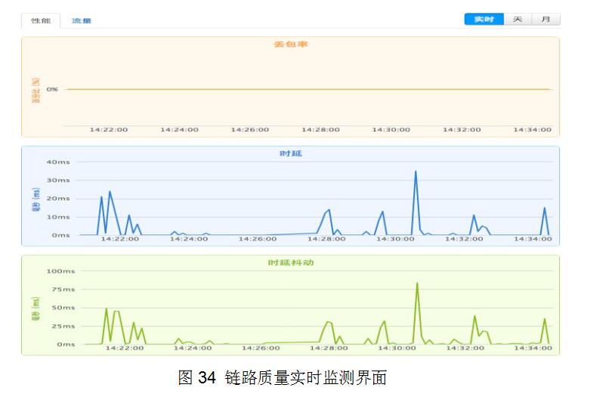Click the blue 时延 spike near 14:34:00
612x400 pixels.
click(545, 209)
